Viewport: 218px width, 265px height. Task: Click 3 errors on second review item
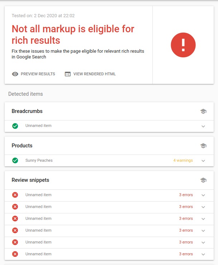pos(186,207)
